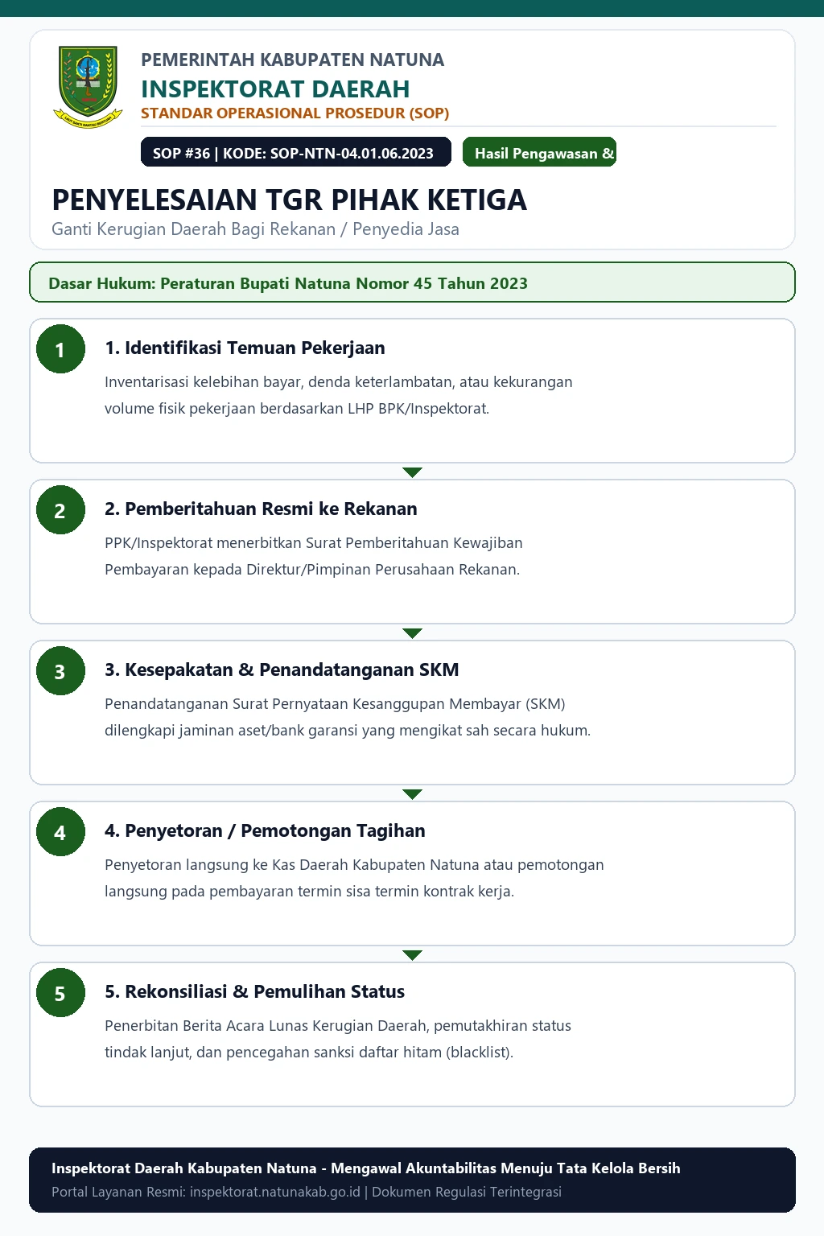Click the Penyelesaian TGR Pihak Ketiga title
This screenshot has width=824, height=1236.
click(289, 200)
